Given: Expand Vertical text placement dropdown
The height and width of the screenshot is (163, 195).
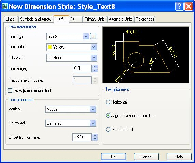Looking at the screenshot, I should coord(93,109).
